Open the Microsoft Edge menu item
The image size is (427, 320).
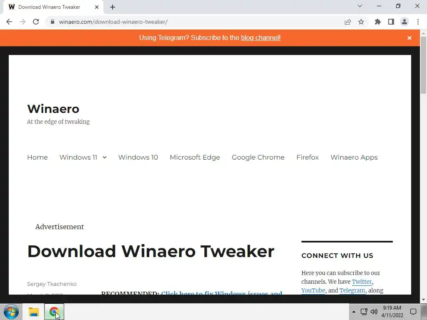195,157
